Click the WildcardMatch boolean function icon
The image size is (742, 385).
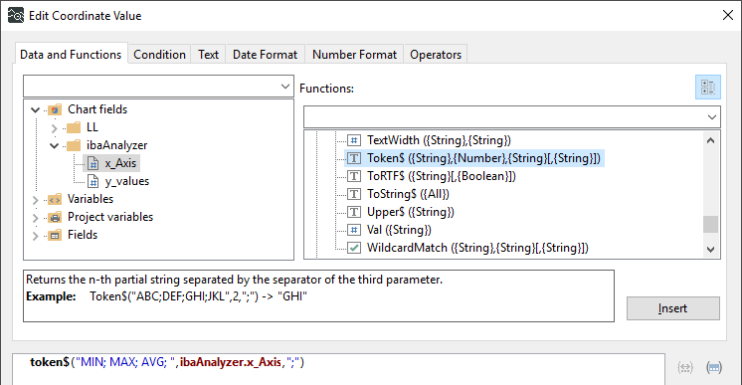pyautogui.click(x=354, y=248)
